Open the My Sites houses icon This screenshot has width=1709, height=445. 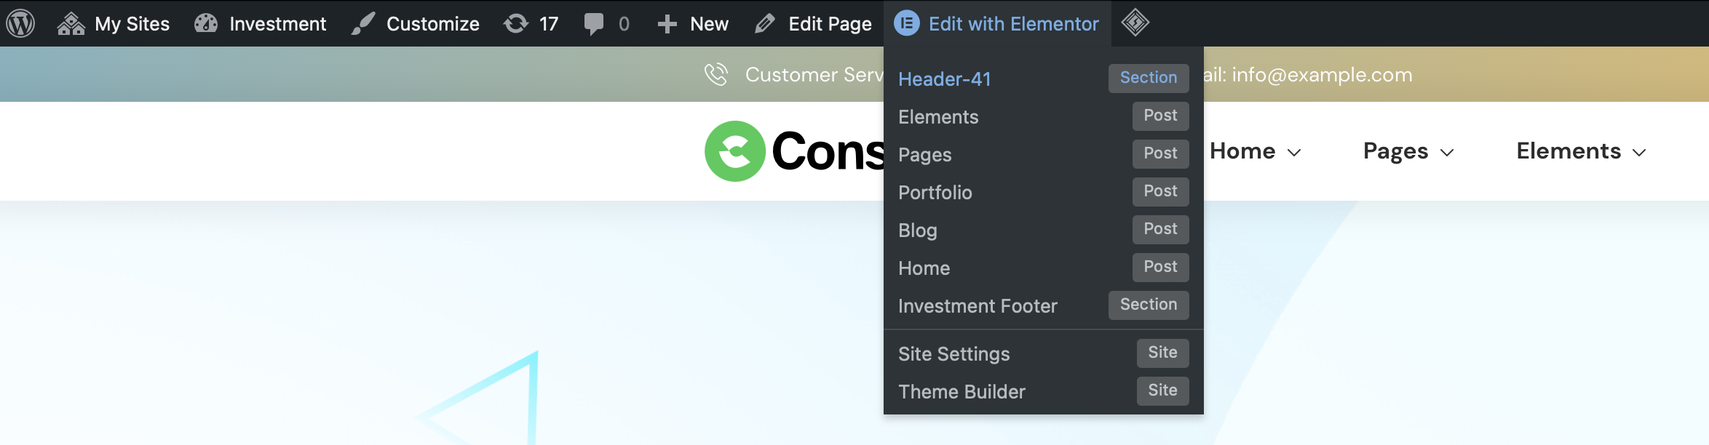(71, 23)
